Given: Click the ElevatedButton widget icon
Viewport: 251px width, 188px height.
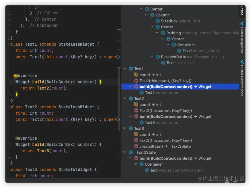Looking at the screenshot, I should tap(158, 57).
